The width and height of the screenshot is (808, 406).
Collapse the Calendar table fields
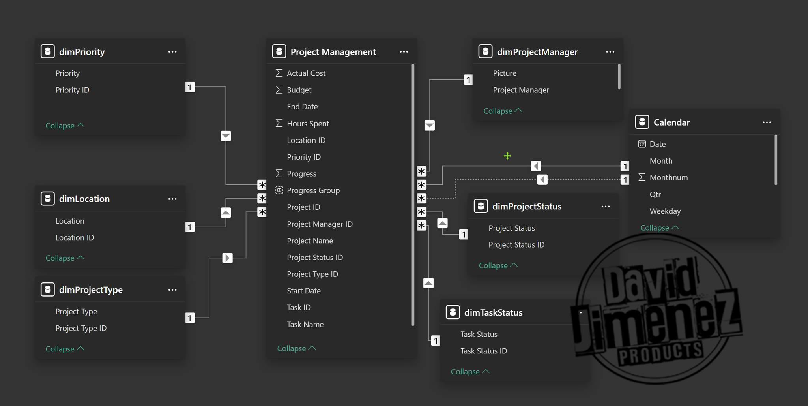(x=659, y=228)
